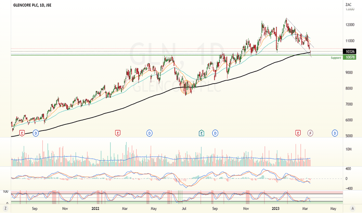The height and width of the screenshot is (213, 362).
Task: Click the 5000 price axis value
Action: pyautogui.click(x=349, y=136)
